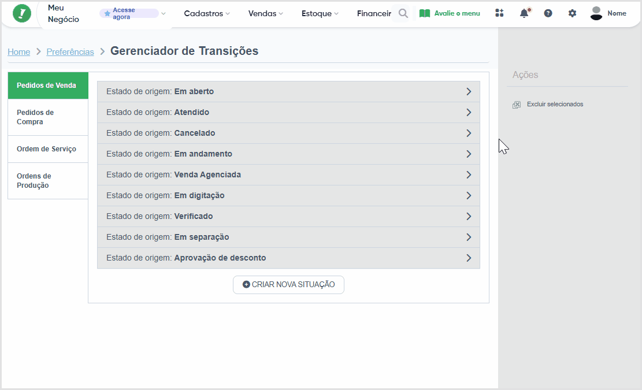
Task: Click the Estado de origem: Cancelado text
Action: point(161,133)
